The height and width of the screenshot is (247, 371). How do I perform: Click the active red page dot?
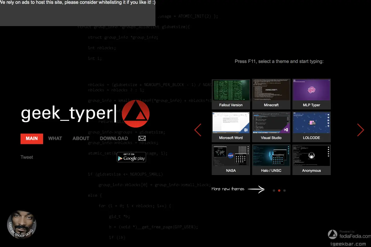pos(279,191)
